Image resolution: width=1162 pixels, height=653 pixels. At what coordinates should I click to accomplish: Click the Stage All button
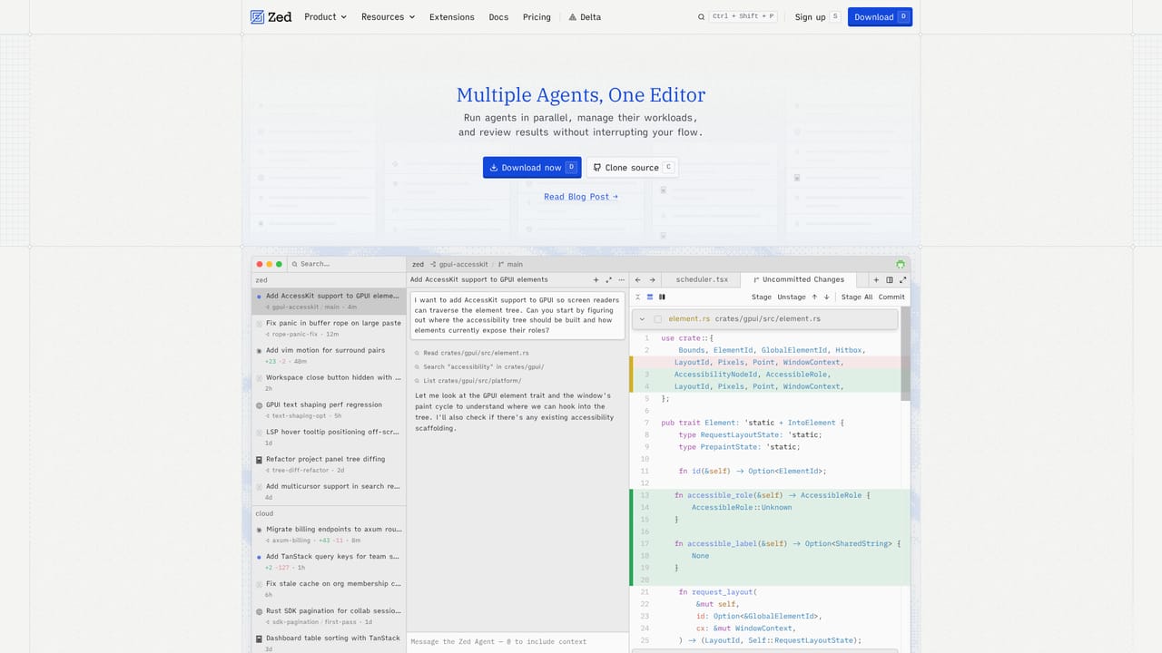coord(857,297)
